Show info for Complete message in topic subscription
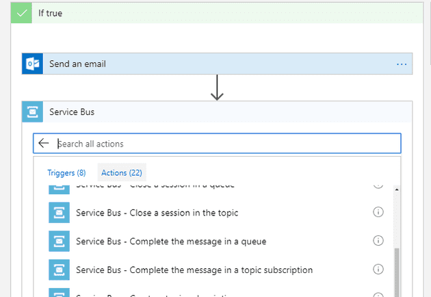Image resolution: width=431 pixels, height=297 pixels. pos(378,269)
